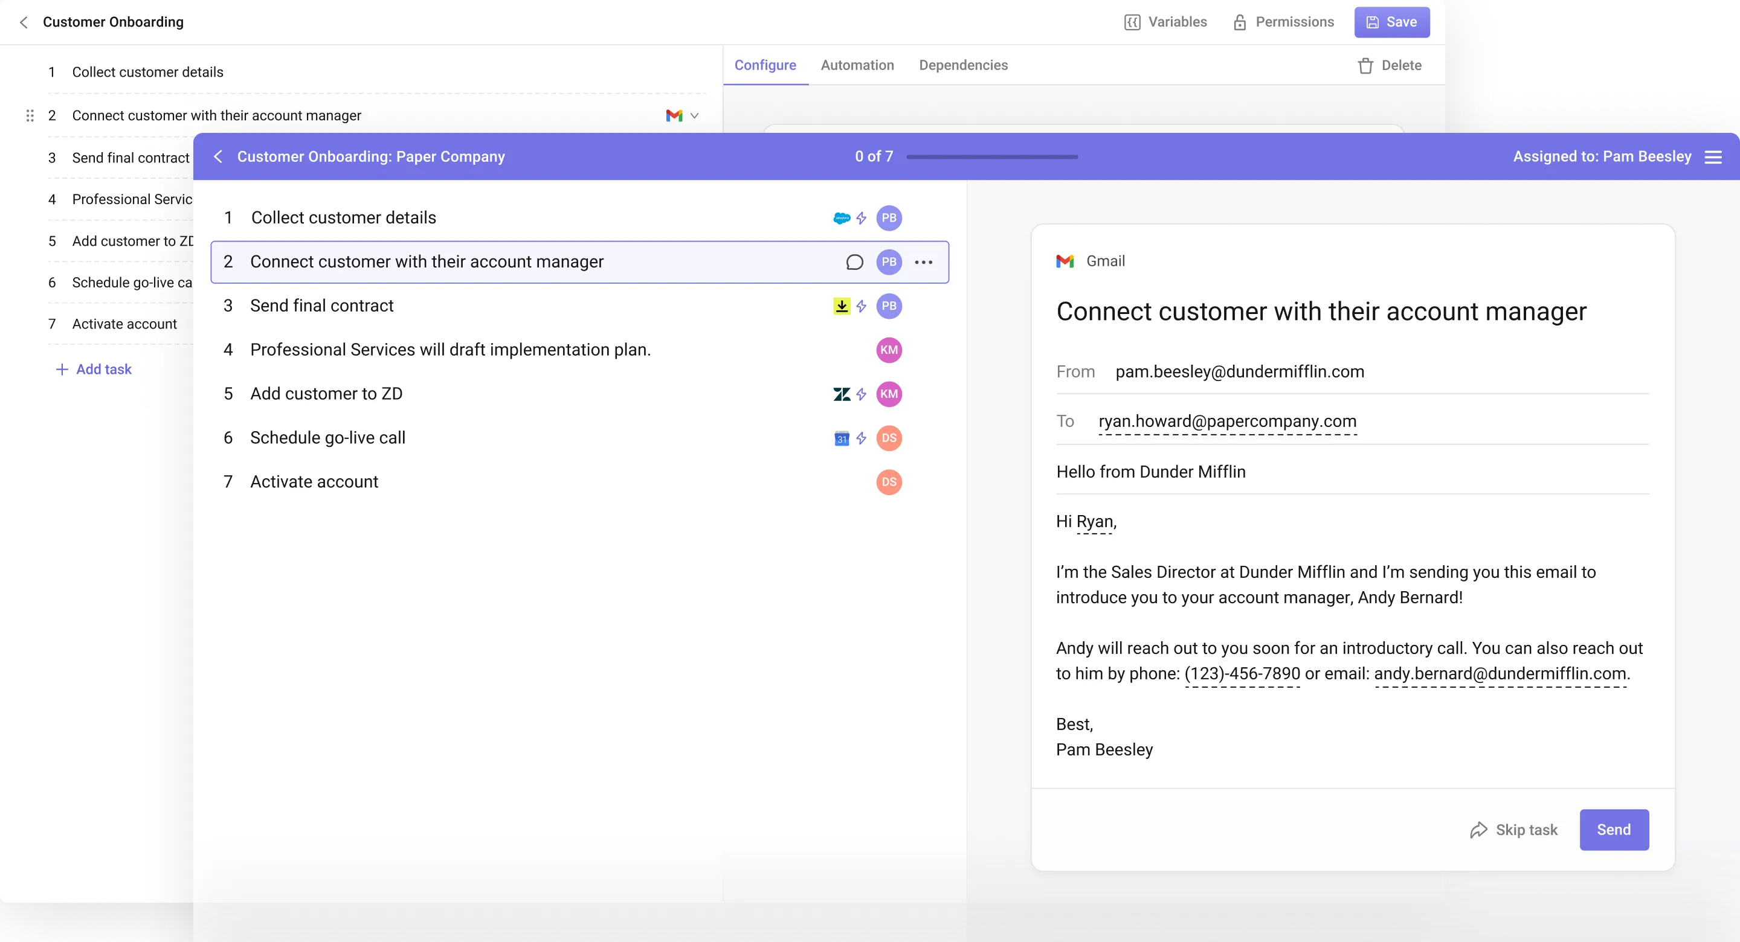Open comment bubble on Connect customer task

(854, 262)
